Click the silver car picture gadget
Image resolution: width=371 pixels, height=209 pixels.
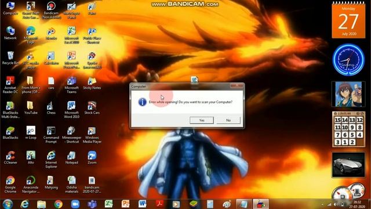tap(348, 165)
